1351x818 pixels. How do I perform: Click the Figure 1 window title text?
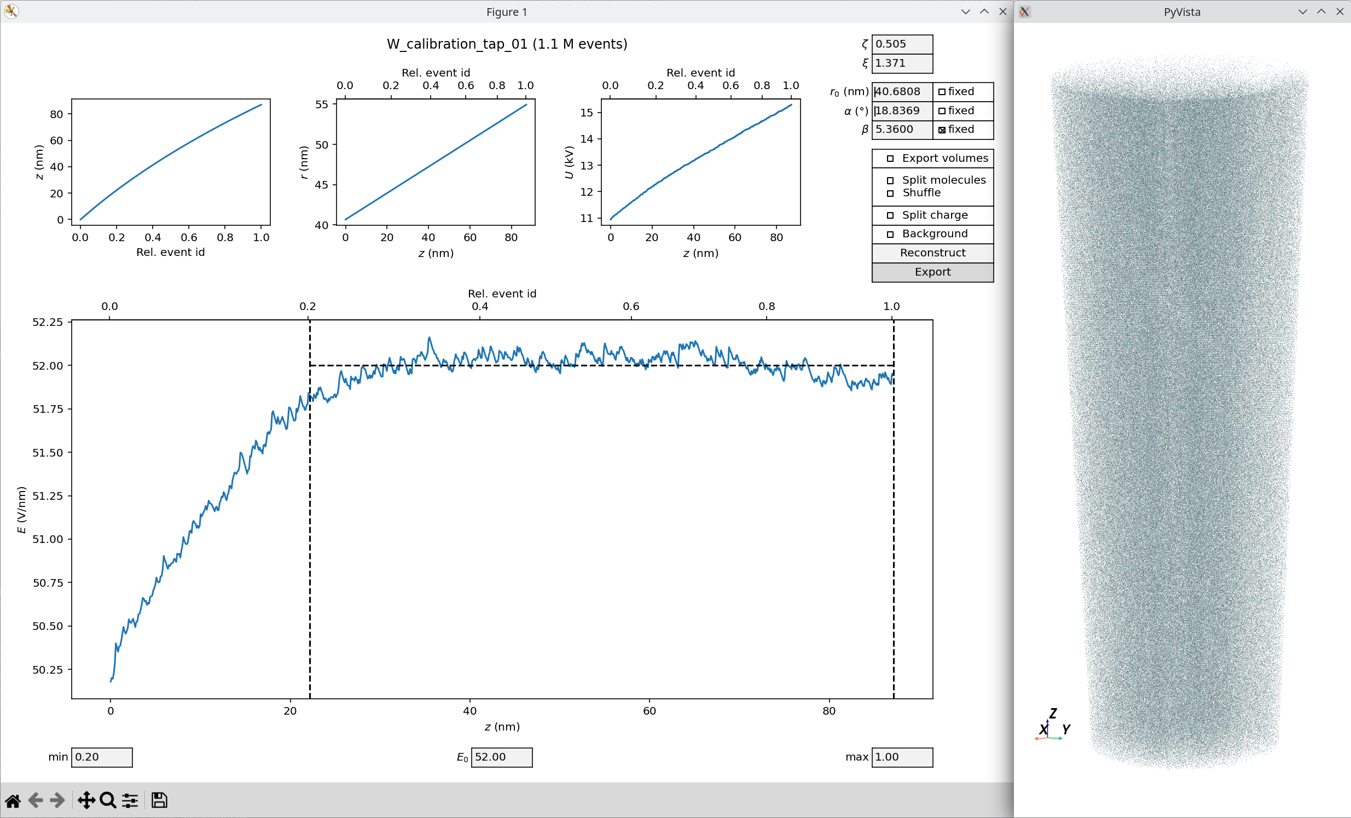(507, 12)
